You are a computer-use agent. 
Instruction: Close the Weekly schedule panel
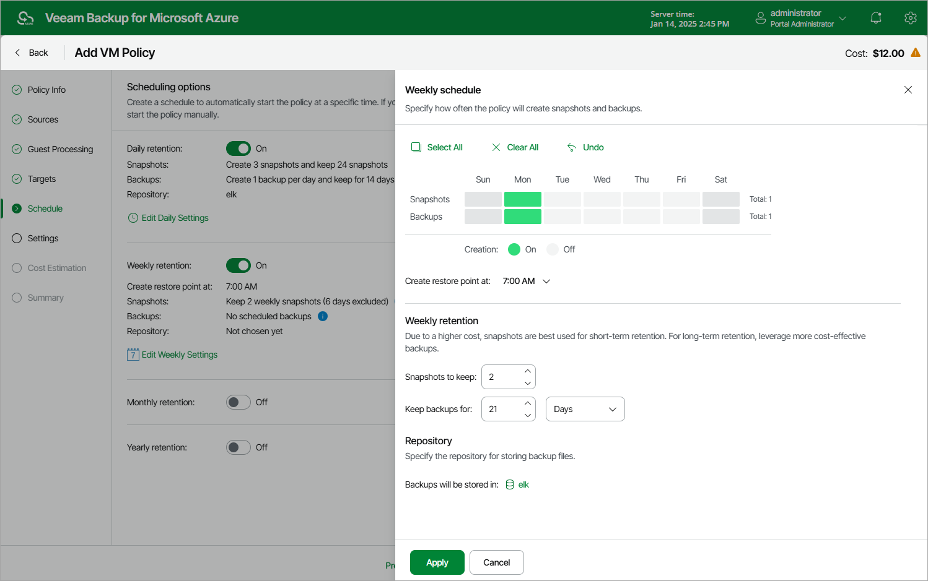pyautogui.click(x=908, y=90)
